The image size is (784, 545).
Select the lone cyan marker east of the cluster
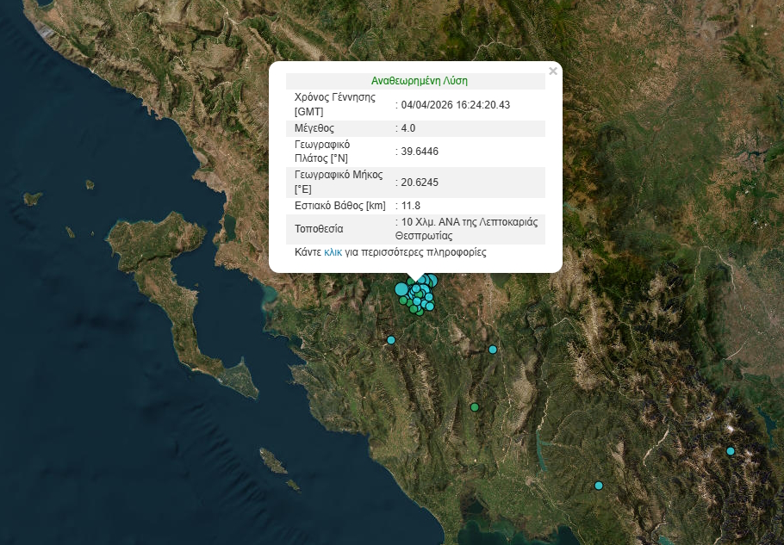(493, 349)
